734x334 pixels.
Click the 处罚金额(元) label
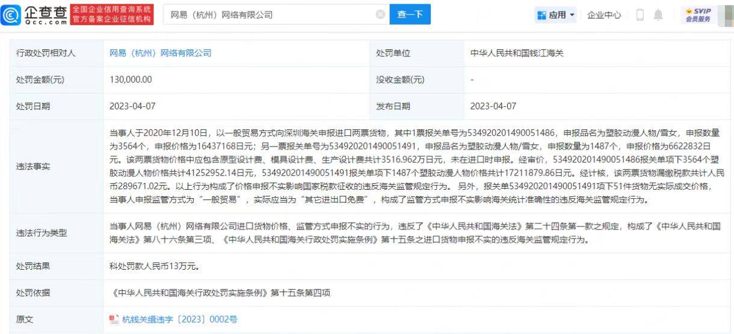click(40, 79)
